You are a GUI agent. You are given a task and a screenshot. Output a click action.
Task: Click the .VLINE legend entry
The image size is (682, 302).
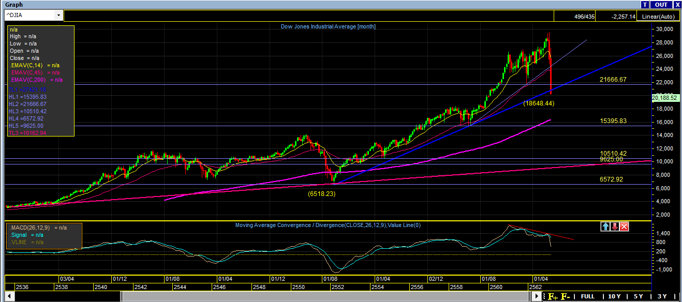(x=26, y=242)
